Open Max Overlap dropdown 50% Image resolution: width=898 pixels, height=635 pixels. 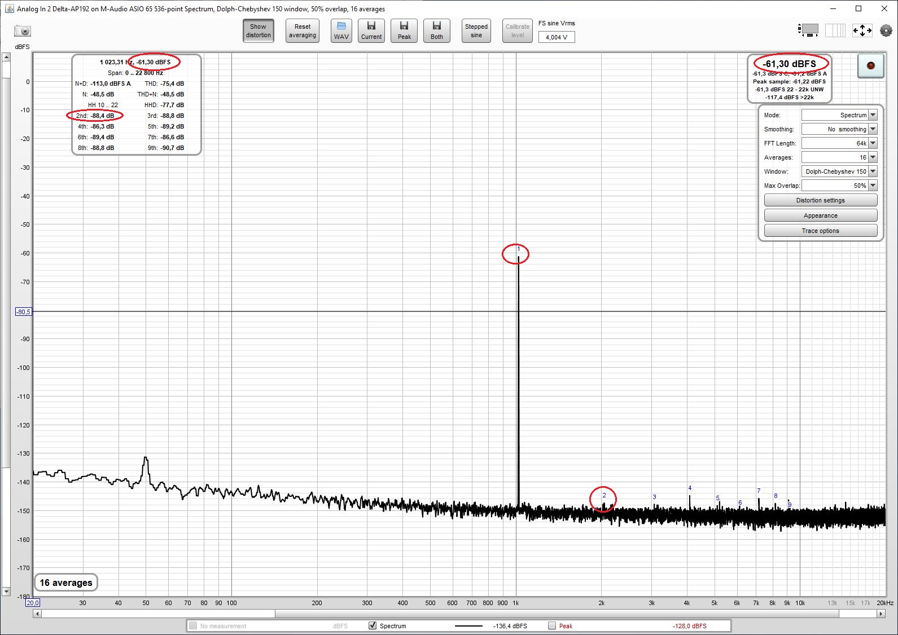[839, 186]
